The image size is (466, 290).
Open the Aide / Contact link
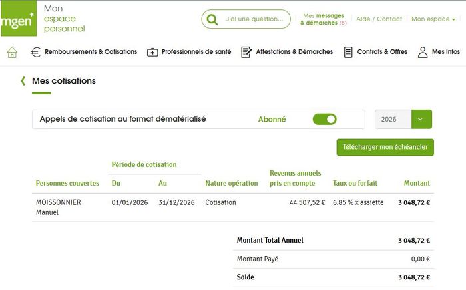pyautogui.click(x=379, y=19)
